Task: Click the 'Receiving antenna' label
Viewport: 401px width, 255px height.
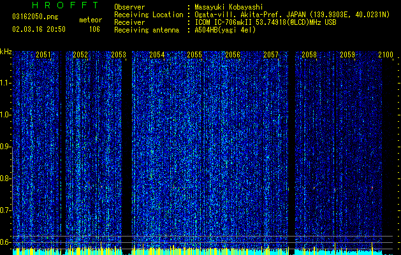Action: [x=147, y=30]
